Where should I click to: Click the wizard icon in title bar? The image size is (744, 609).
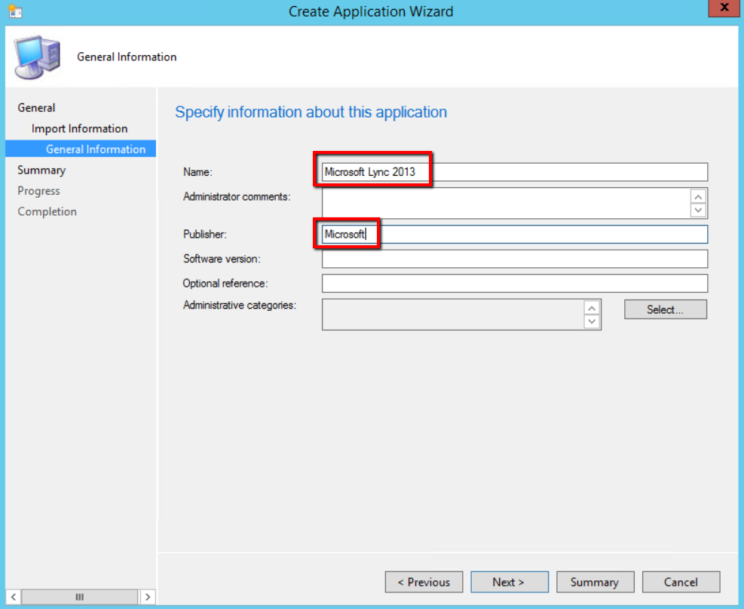pyautogui.click(x=15, y=11)
